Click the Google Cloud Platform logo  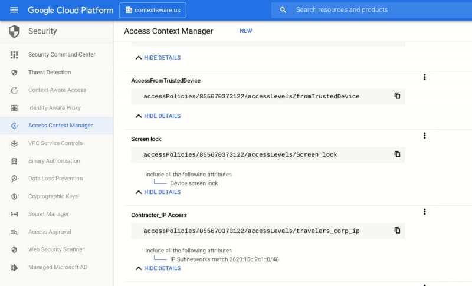70,10
